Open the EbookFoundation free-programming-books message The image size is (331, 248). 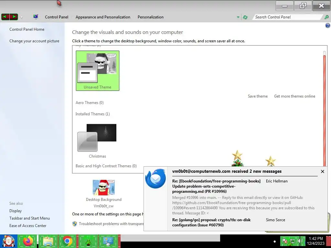(216, 186)
